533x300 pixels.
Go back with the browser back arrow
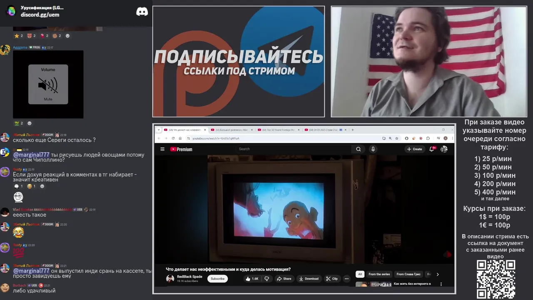coord(159,138)
